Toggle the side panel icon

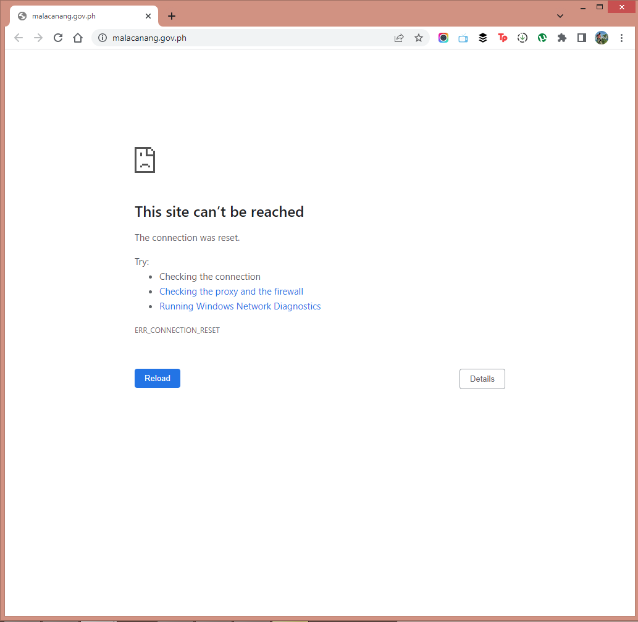[581, 38]
